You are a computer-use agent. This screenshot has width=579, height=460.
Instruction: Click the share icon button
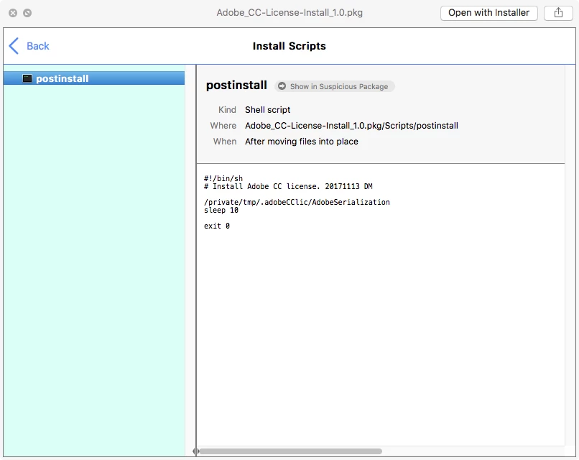(x=558, y=13)
